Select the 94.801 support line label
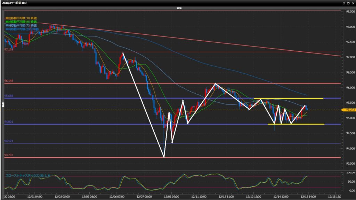356x200 pixels. tap(8, 122)
